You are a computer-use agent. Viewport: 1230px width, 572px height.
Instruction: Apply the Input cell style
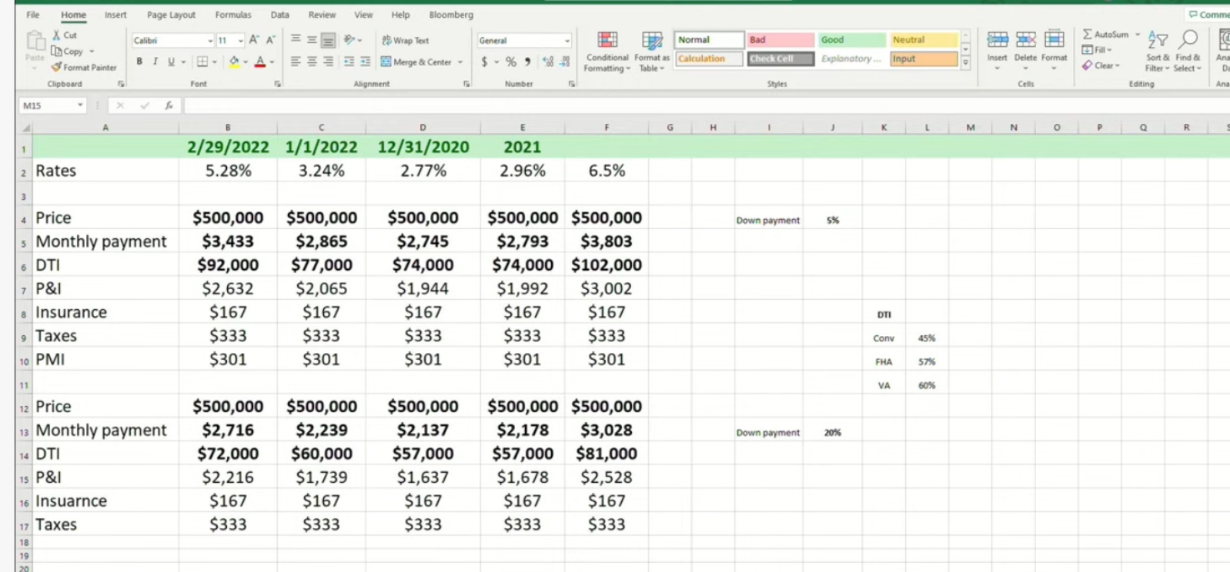coord(924,58)
